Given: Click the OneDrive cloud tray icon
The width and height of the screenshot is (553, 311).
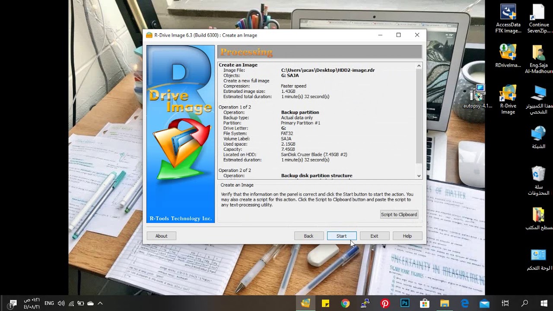Looking at the screenshot, I should [x=90, y=303].
